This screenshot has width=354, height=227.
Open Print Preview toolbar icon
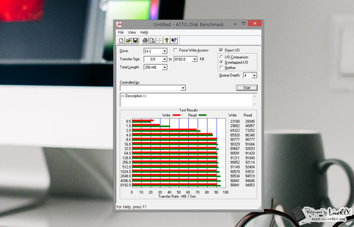pos(152,41)
